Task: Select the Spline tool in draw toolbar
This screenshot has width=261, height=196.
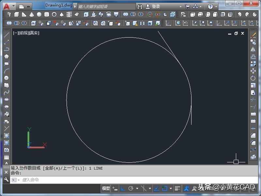Action: [x=7, y=92]
